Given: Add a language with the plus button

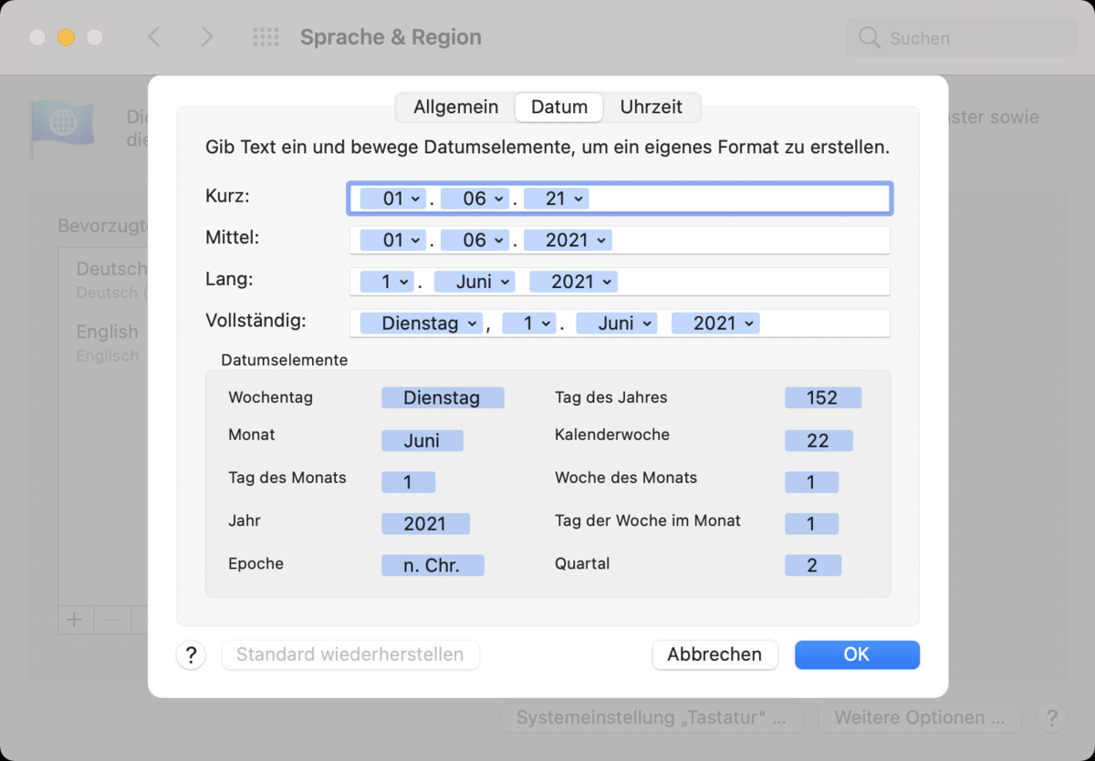Looking at the screenshot, I should (74, 620).
